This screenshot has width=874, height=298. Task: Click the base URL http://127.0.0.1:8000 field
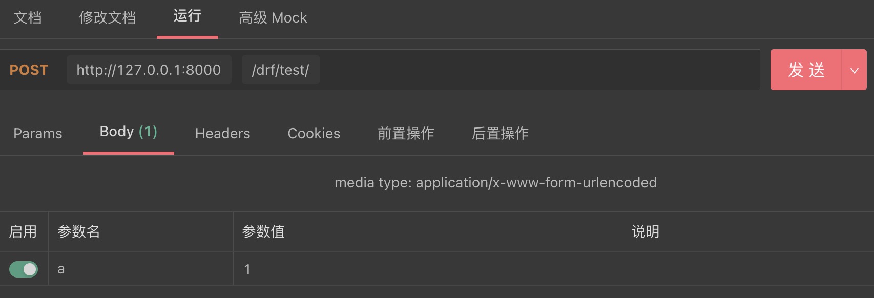tap(149, 70)
